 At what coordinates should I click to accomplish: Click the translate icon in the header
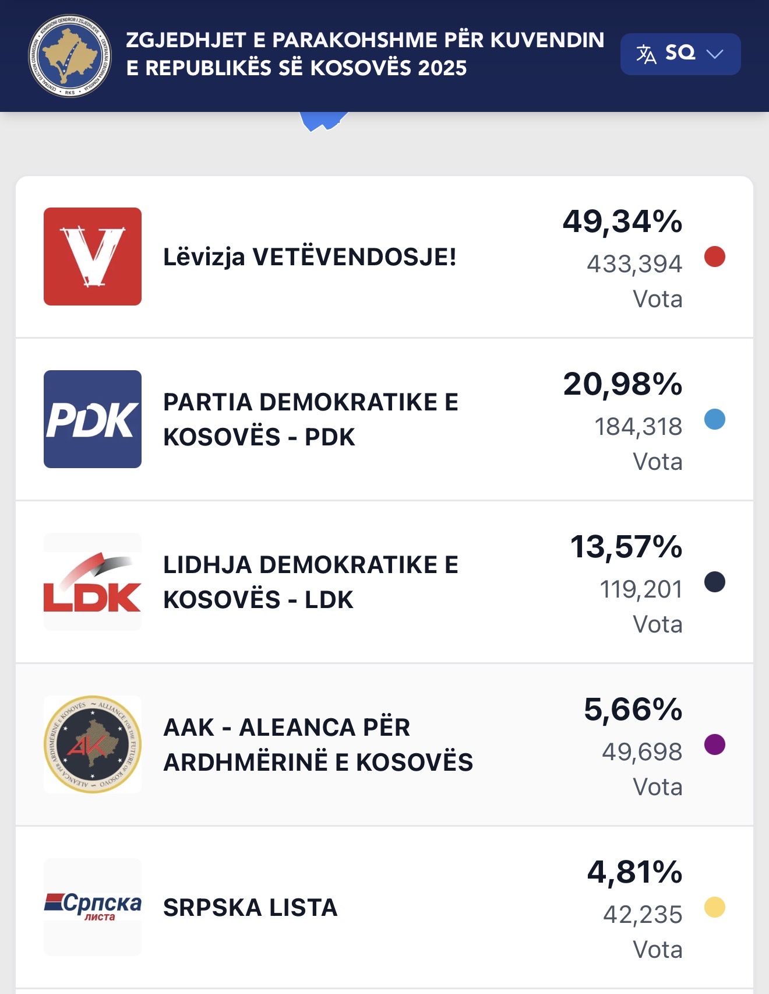[x=645, y=54]
